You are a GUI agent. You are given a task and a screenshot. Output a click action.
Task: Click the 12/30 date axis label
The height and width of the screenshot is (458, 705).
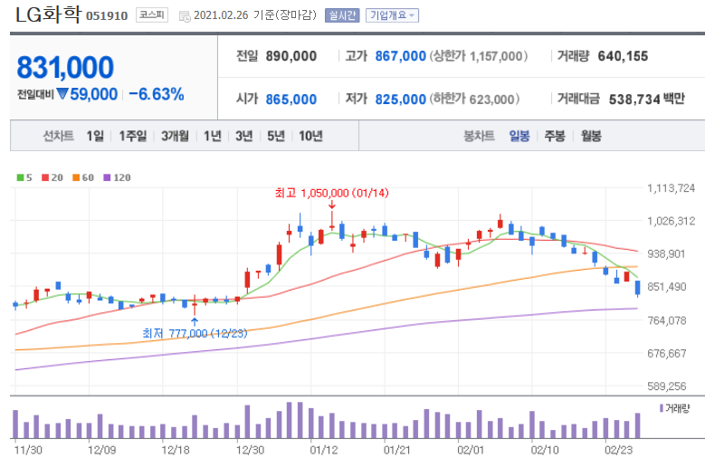click(251, 450)
